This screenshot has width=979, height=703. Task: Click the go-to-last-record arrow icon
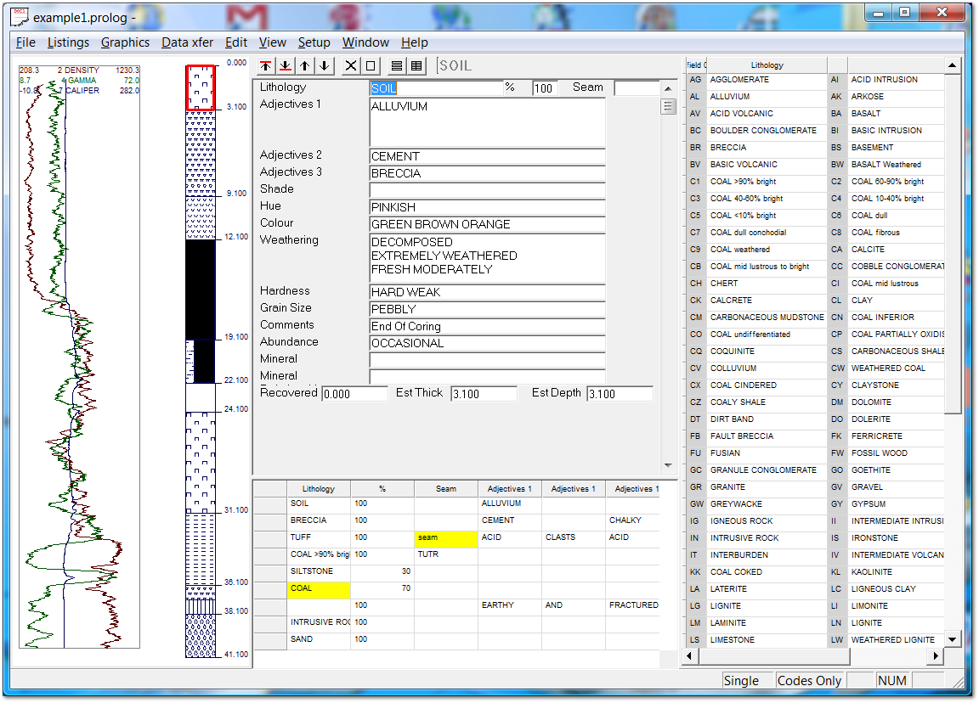coord(286,66)
